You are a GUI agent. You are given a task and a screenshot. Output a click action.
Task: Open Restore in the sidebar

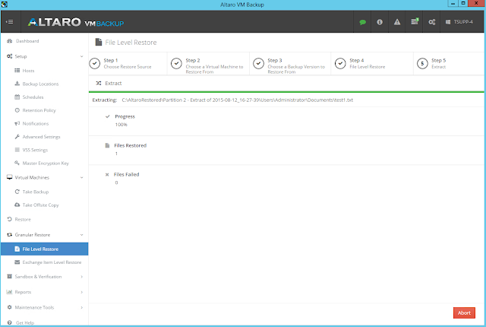23,219
